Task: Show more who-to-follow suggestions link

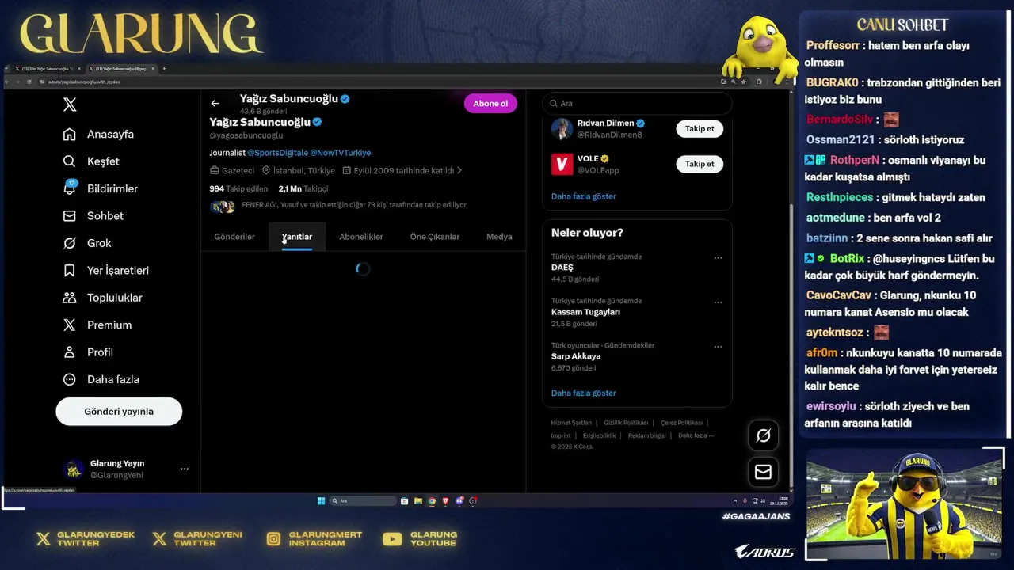Action: tap(583, 196)
